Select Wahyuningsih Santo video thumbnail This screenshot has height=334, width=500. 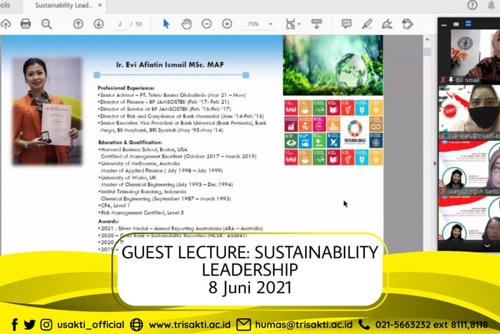(x=469, y=168)
